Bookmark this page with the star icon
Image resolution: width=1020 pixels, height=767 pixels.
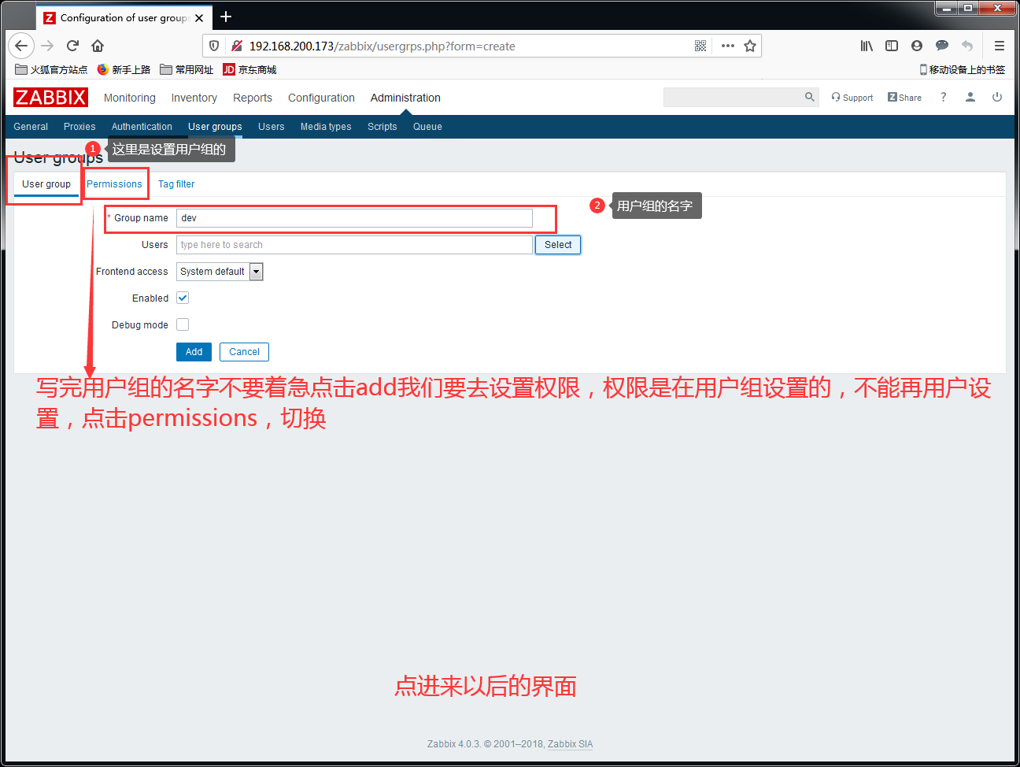(750, 46)
